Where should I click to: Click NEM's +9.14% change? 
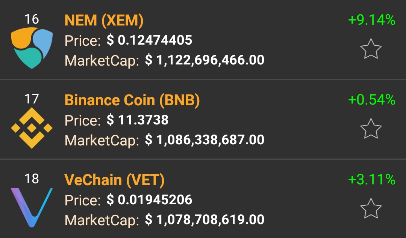(371, 20)
